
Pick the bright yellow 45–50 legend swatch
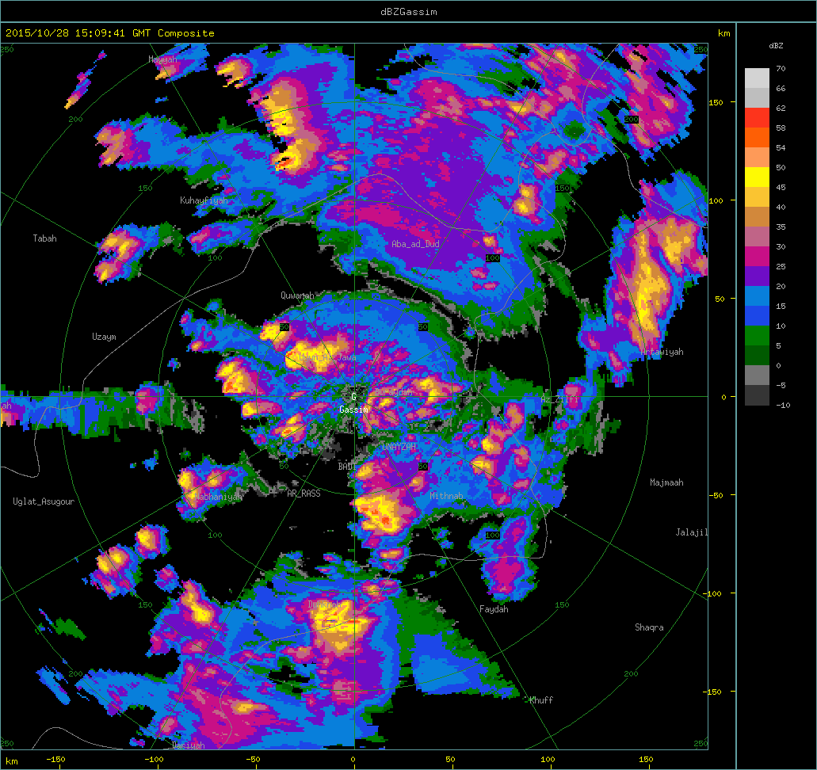[757, 177]
